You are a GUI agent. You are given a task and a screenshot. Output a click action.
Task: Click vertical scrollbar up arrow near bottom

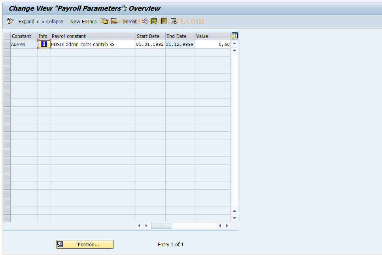point(234,211)
